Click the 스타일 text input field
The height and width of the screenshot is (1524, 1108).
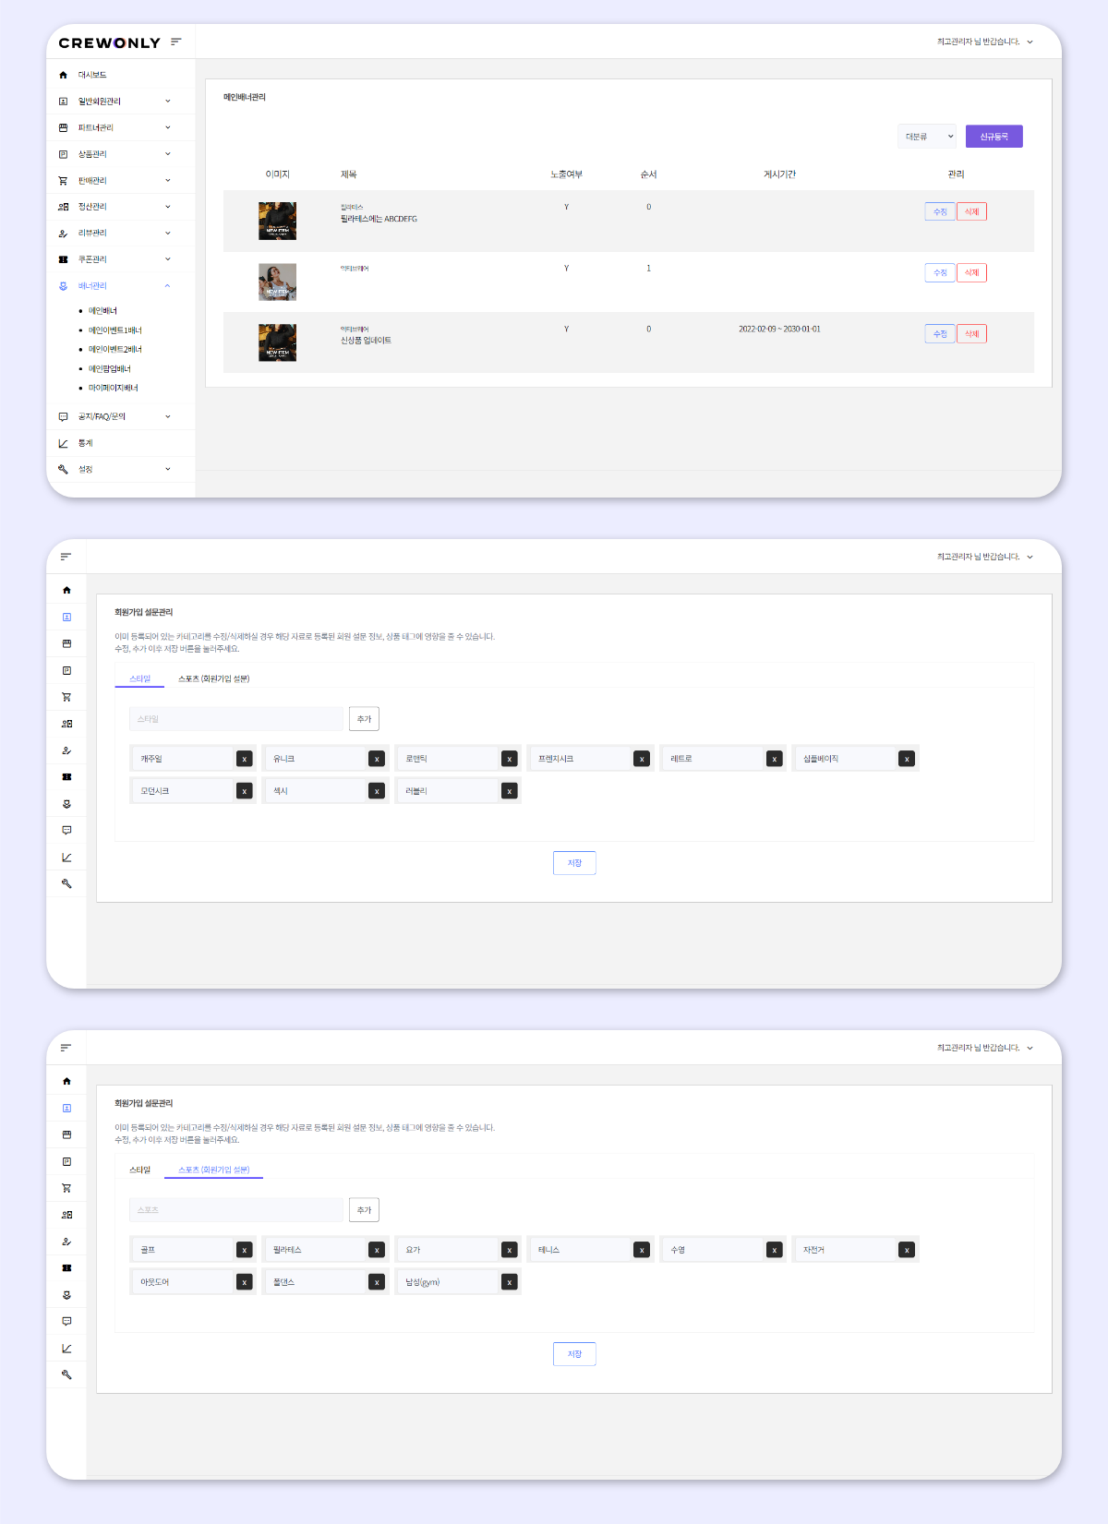[235, 719]
